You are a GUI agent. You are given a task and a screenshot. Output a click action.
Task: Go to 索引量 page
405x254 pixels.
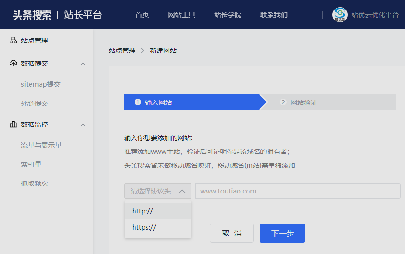coord(31,164)
